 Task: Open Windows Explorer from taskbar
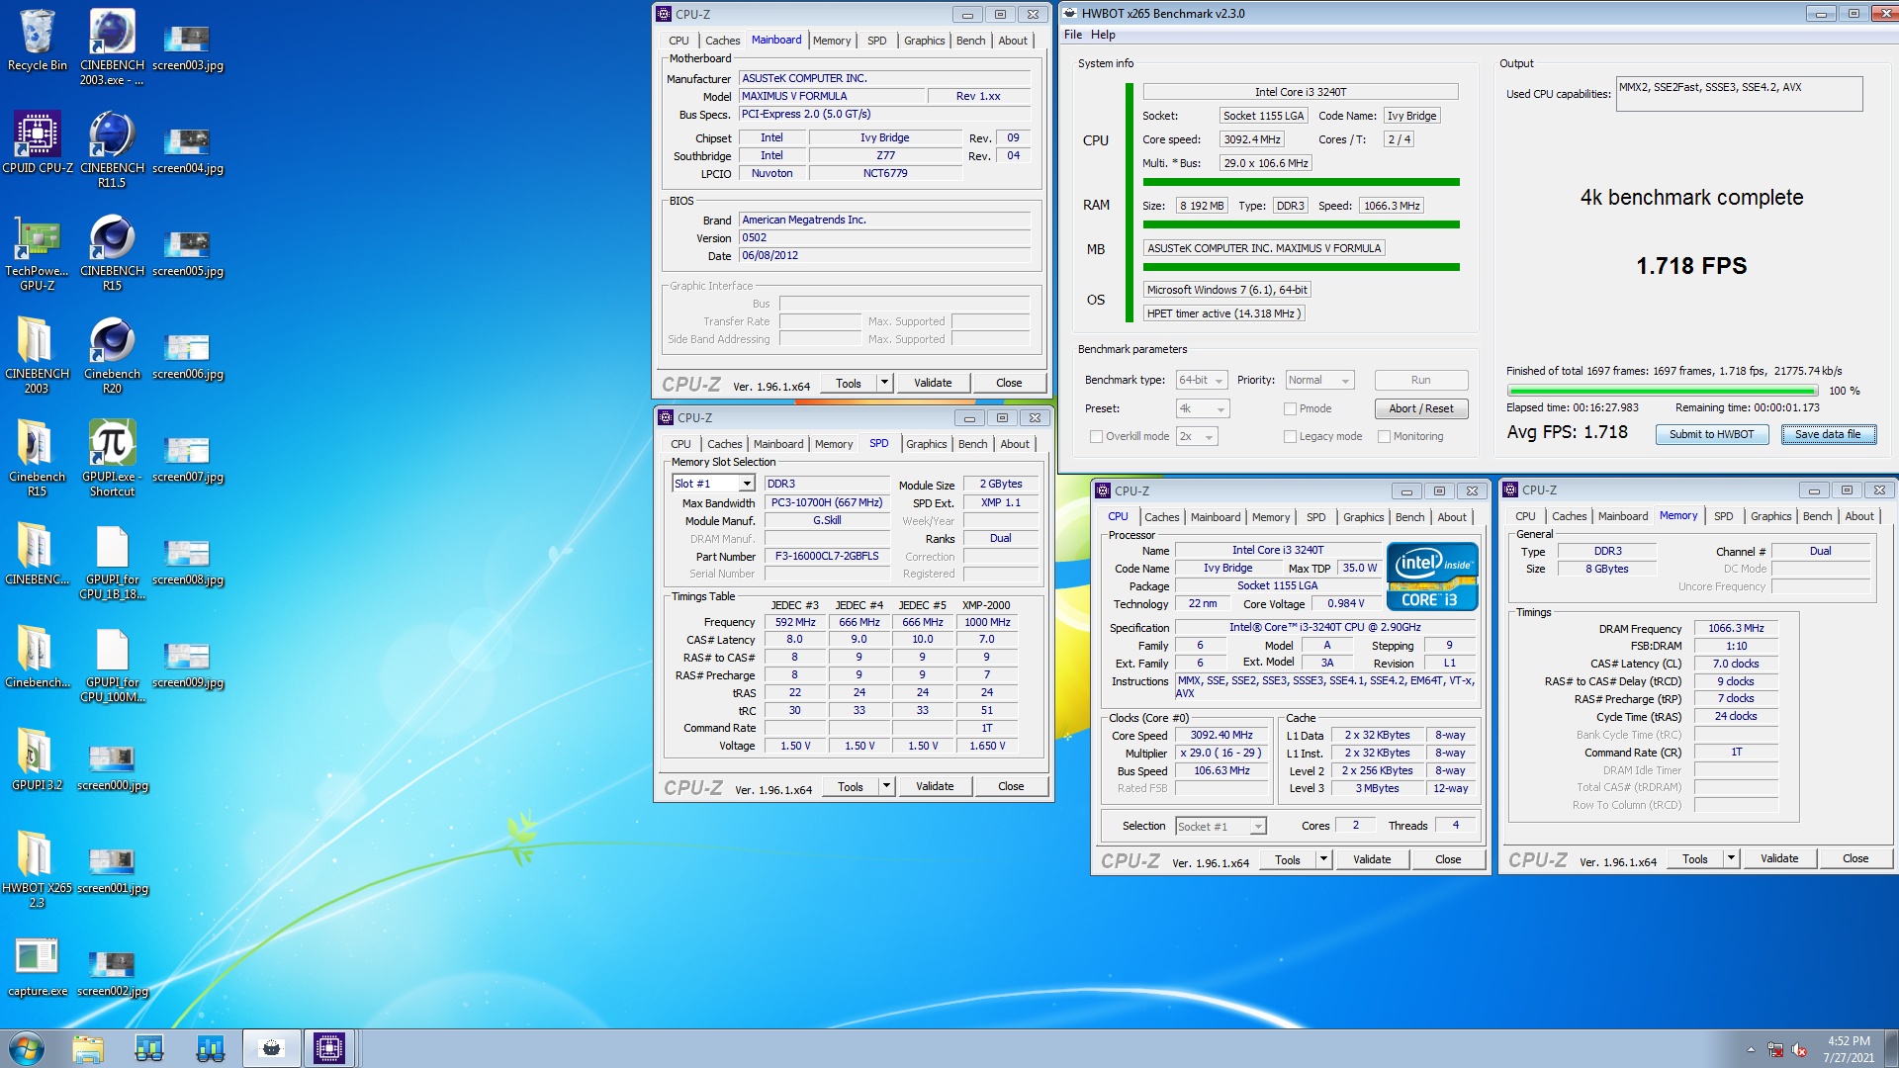(x=88, y=1048)
